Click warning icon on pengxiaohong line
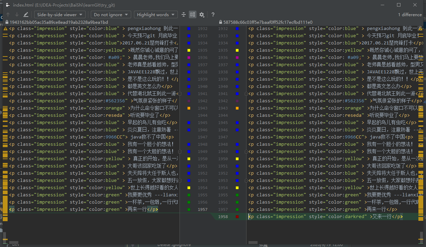The height and width of the screenshot is (247, 426). click(6, 29)
